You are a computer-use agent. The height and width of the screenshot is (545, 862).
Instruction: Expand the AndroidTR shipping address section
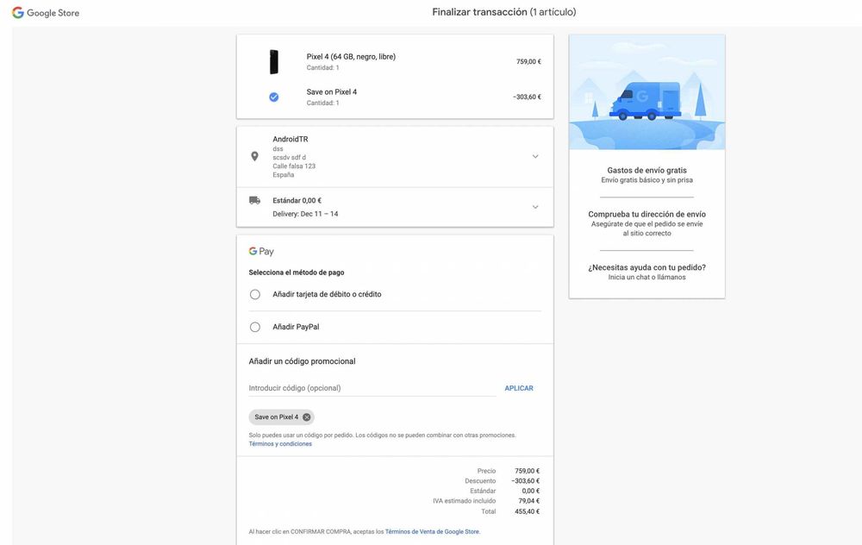[535, 156]
